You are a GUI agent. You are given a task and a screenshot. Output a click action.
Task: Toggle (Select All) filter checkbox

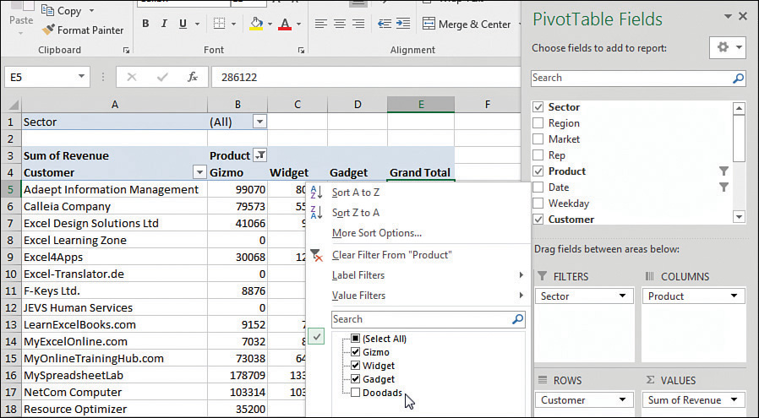click(x=355, y=338)
